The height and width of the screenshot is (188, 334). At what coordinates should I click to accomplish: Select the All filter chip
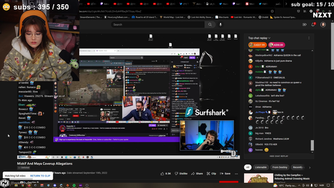pos(247,167)
